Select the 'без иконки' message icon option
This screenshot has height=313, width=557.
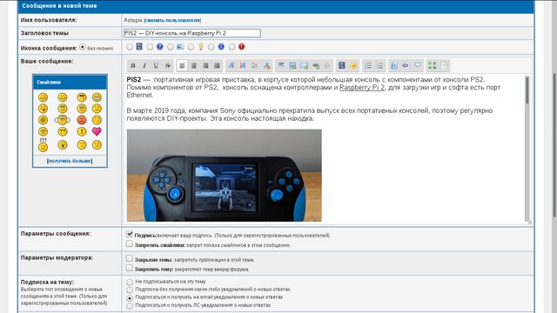pos(83,47)
